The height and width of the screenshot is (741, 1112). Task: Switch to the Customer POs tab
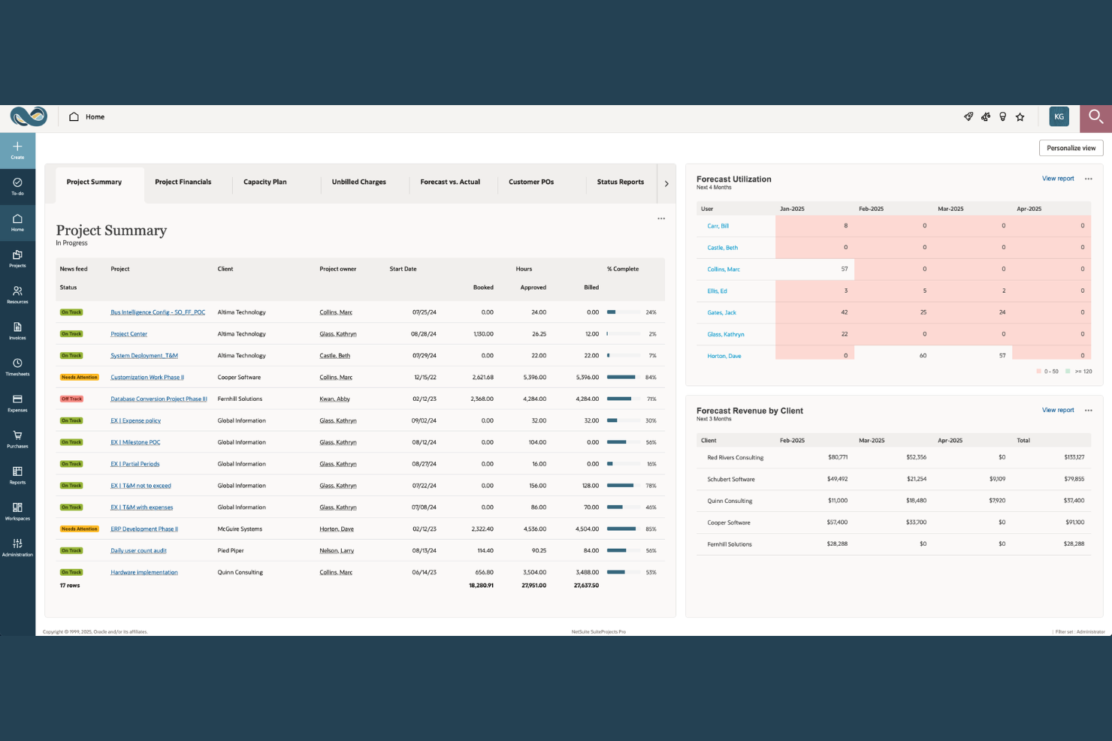pyautogui.click(x=530, y=182)
